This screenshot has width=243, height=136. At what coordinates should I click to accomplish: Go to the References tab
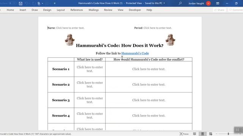tap(77, 10)
